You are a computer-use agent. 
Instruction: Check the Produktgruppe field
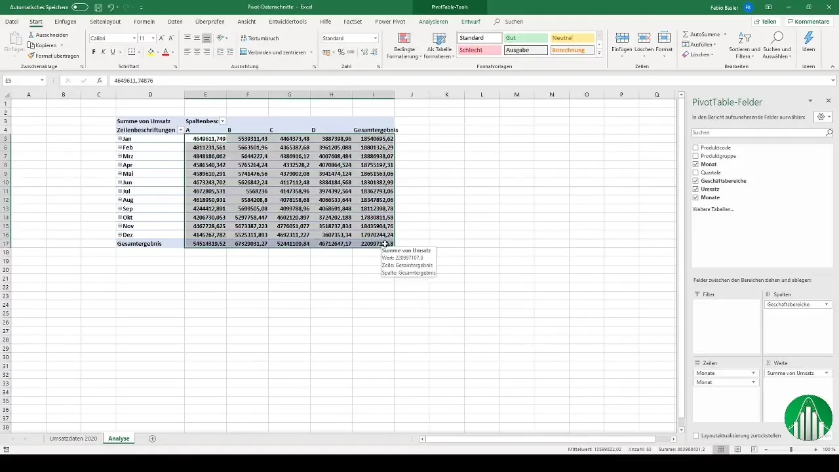(x=695, y=156)
